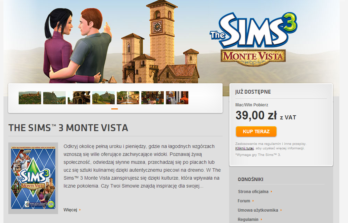Screen dimensions: 348x223
Task: Open the stone arches colosseum thumbnail
Action: 79,98
